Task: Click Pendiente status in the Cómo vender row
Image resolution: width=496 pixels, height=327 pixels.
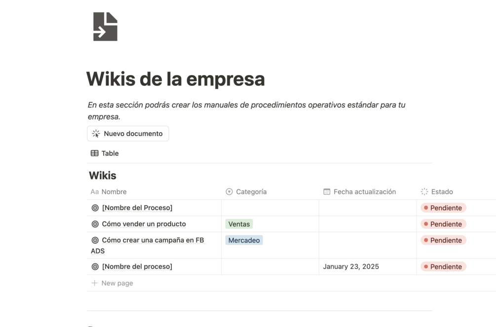Action: tap(443, 224)
